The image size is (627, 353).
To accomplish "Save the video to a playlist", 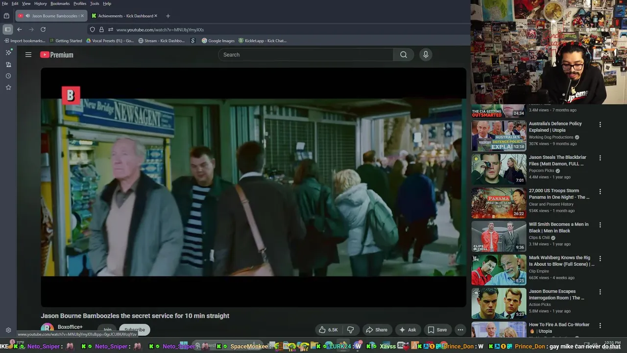I will pyautogui.click(x=437, y=330).
